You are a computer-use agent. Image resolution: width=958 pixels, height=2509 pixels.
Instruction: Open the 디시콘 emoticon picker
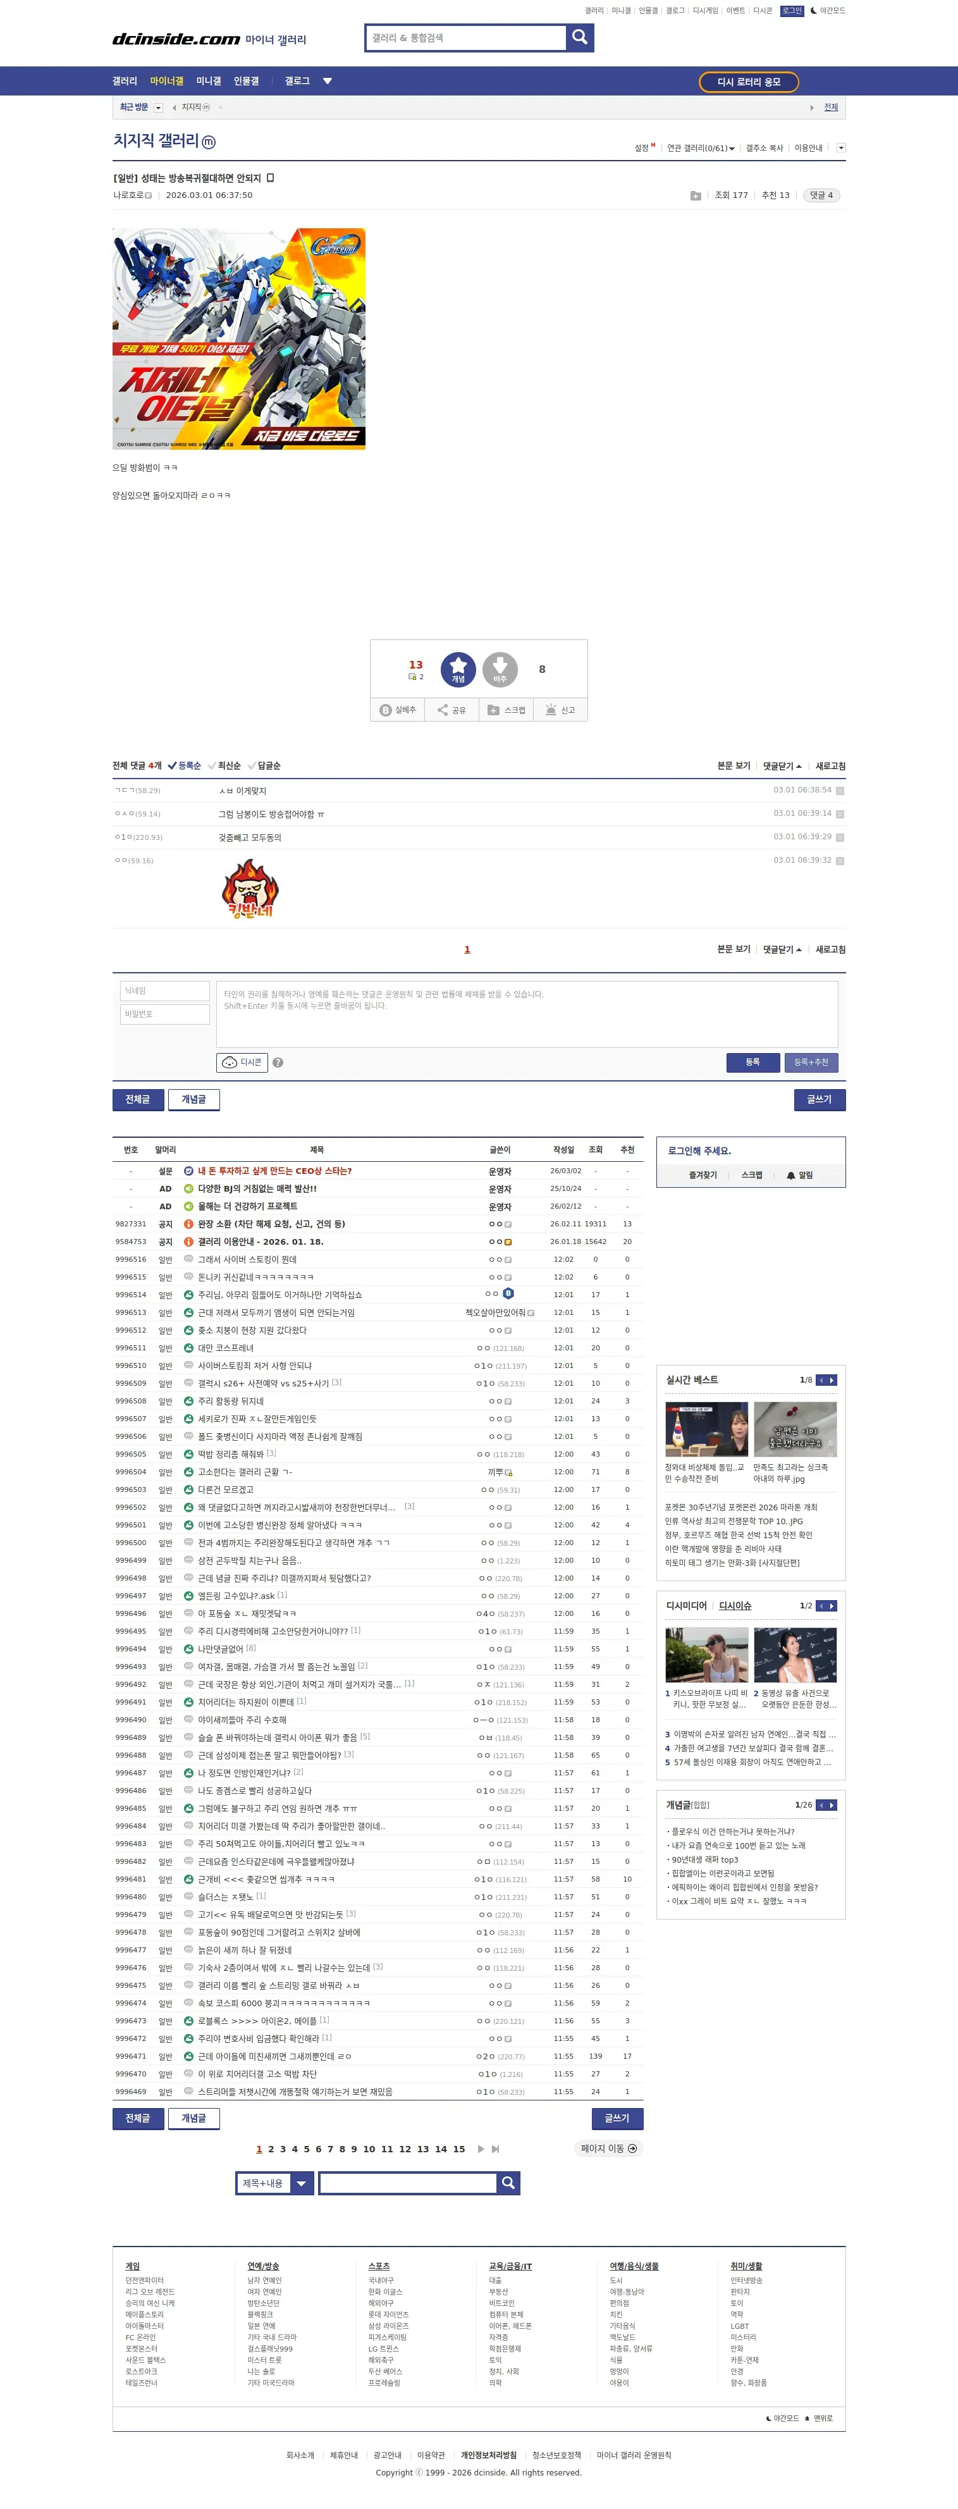[242, 1062]
